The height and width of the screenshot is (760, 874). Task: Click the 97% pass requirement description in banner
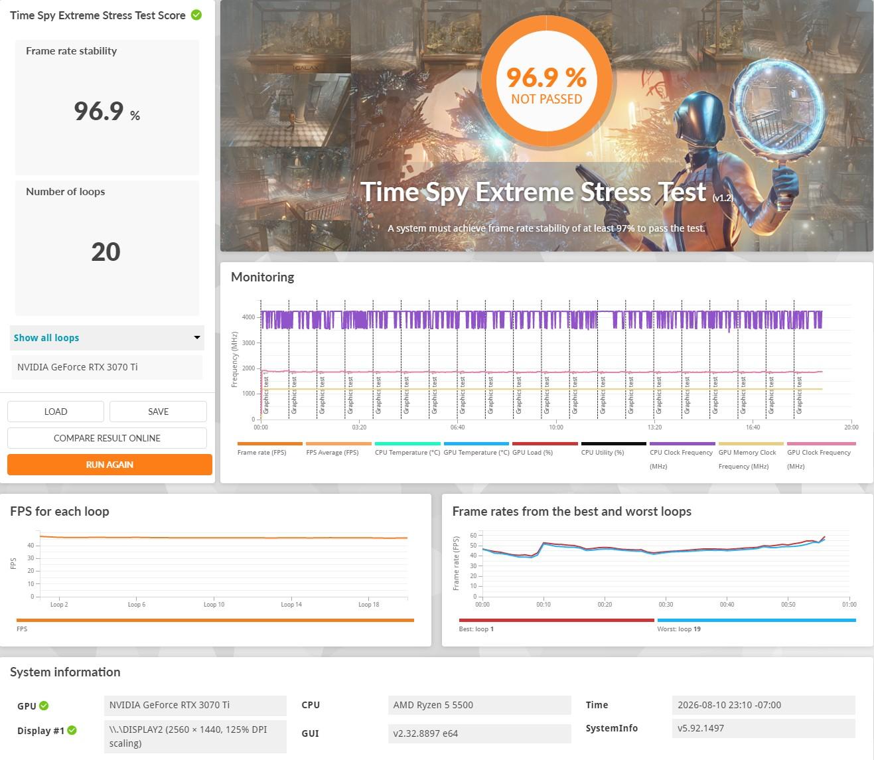(546, 228)
